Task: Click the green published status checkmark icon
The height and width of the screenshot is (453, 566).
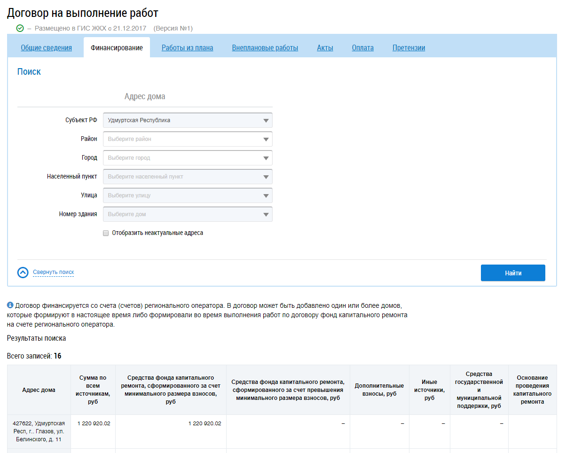Action: pyautogui.click(x=20, y=29)
